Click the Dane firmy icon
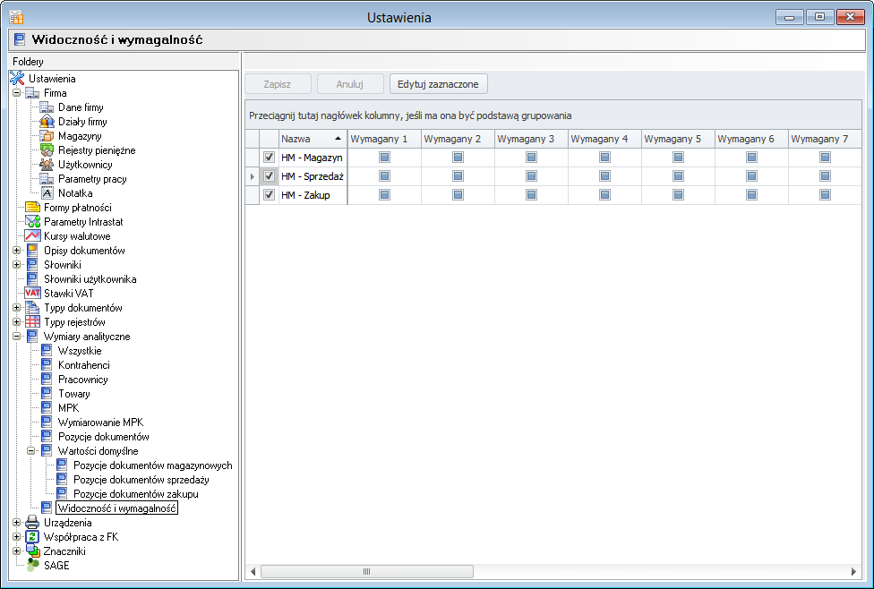Screen dimensions: 874x589 [47, 107]
